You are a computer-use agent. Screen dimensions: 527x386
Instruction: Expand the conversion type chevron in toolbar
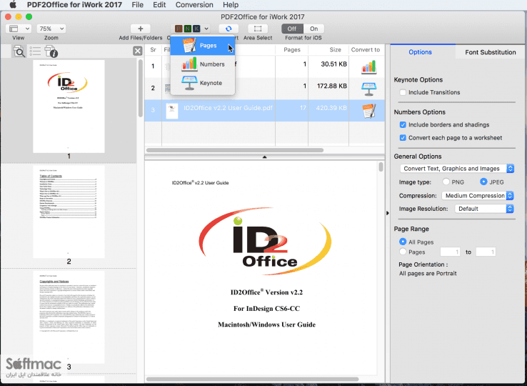coord(206,29)
